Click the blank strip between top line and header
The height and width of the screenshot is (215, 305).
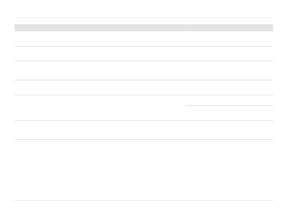(x=143, y=21)
